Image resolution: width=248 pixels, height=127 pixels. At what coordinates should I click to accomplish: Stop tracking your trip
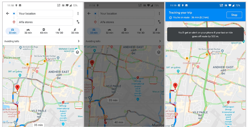pyautogui.click(x=234, y=15)
